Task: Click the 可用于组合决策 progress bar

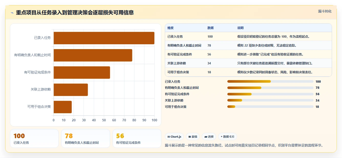Action: tap(270, 107)
